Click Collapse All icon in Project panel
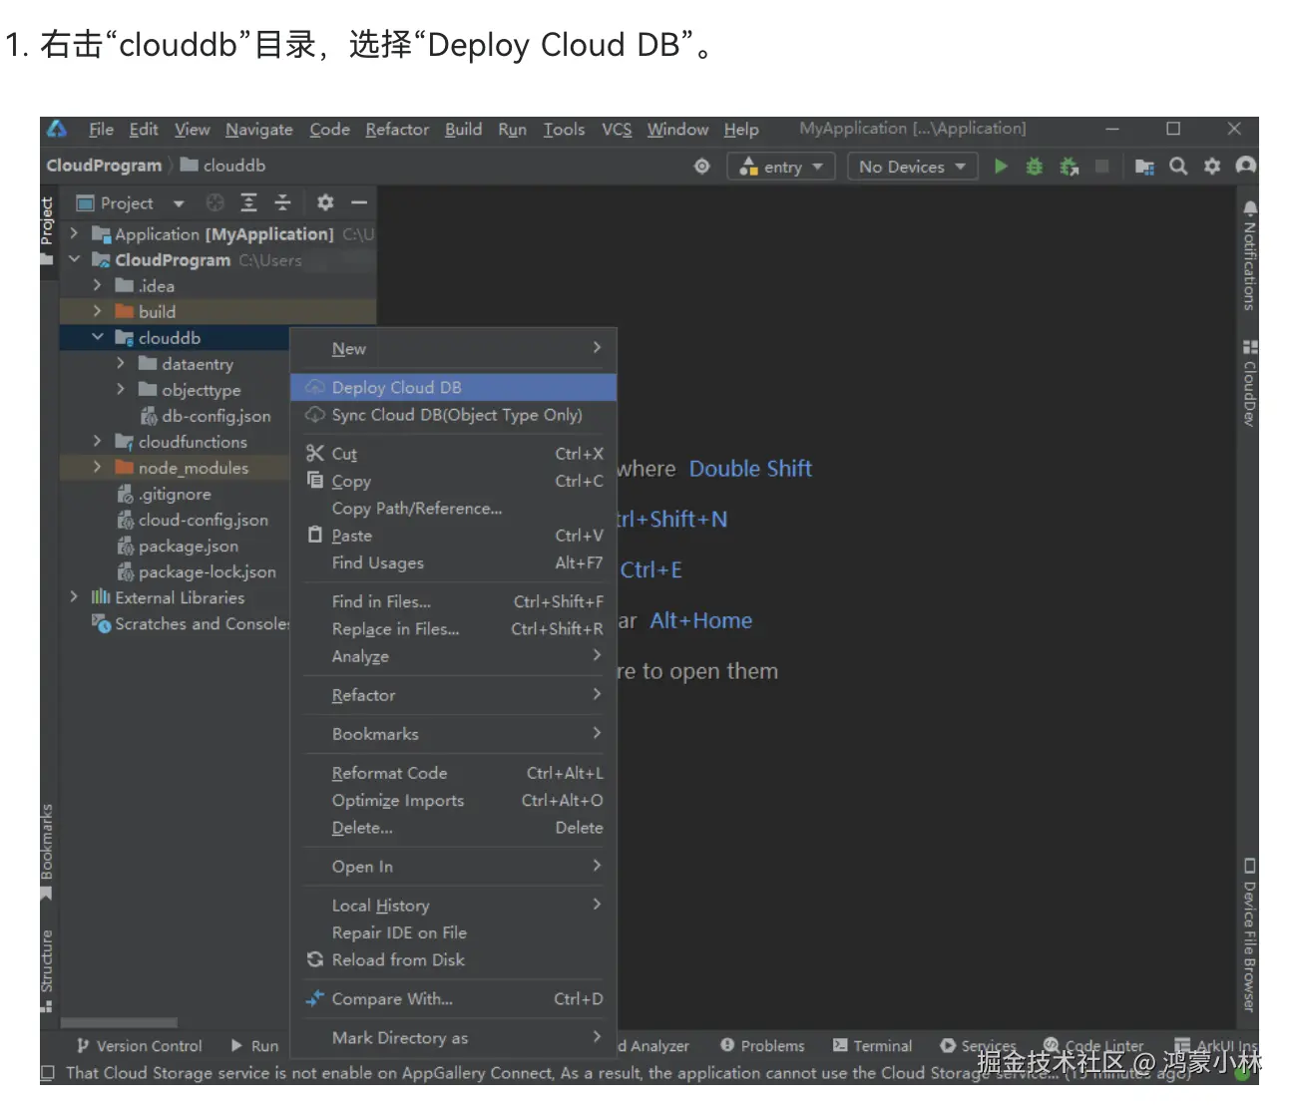This screenshot has height=1105, width=1291. click(x=283, y=203)
